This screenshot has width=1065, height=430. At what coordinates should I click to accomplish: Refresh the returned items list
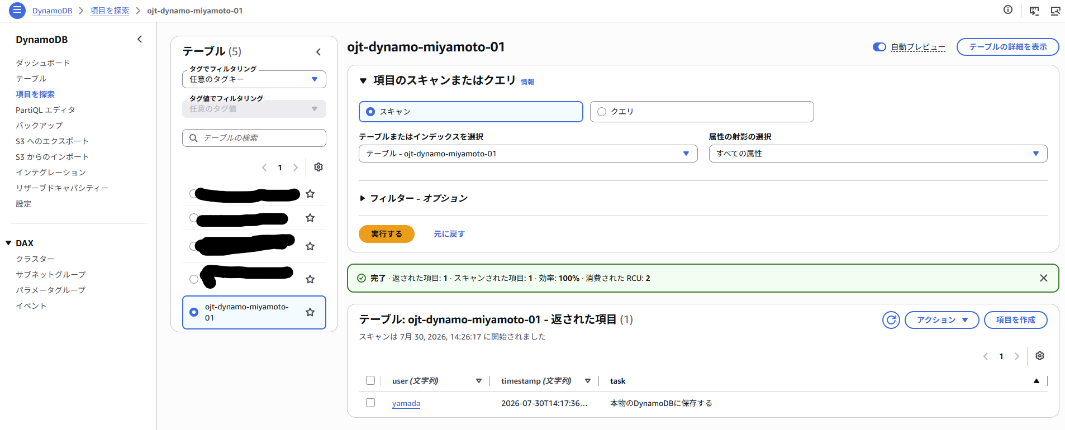pos(891,320)
